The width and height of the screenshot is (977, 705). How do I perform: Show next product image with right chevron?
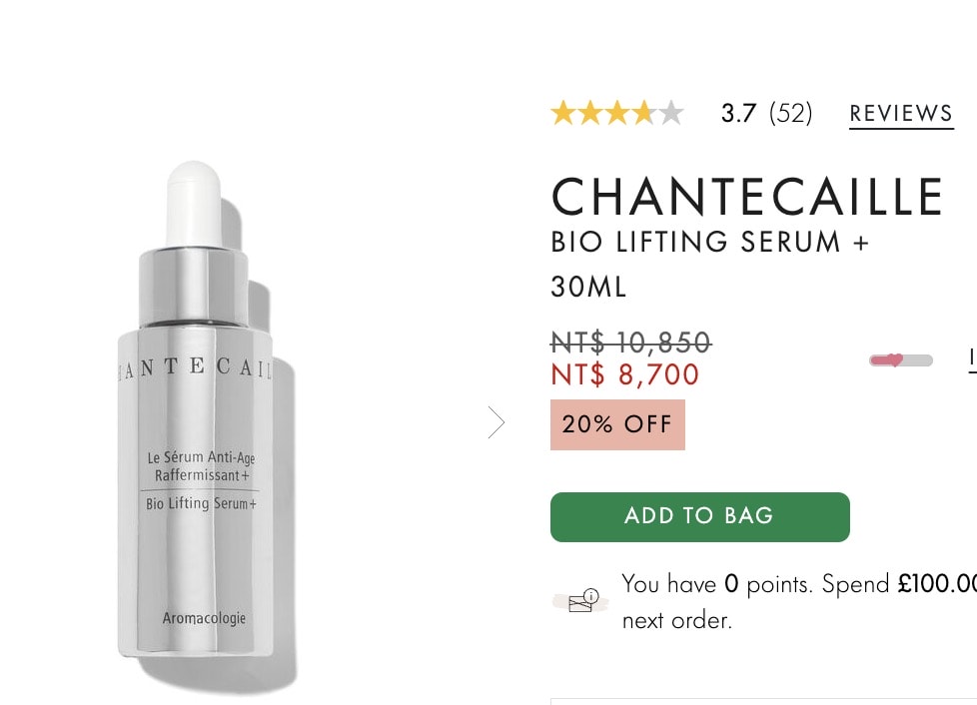[495, 422]
